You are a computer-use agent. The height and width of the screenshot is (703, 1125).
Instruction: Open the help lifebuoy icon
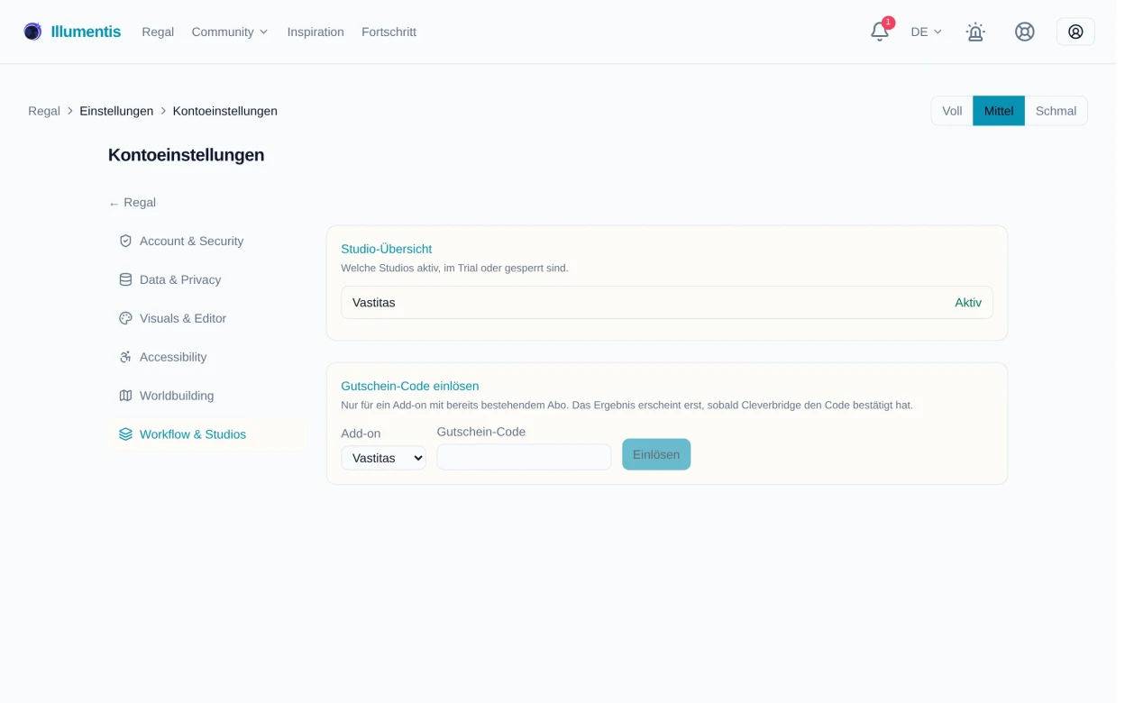point(1024,32)
